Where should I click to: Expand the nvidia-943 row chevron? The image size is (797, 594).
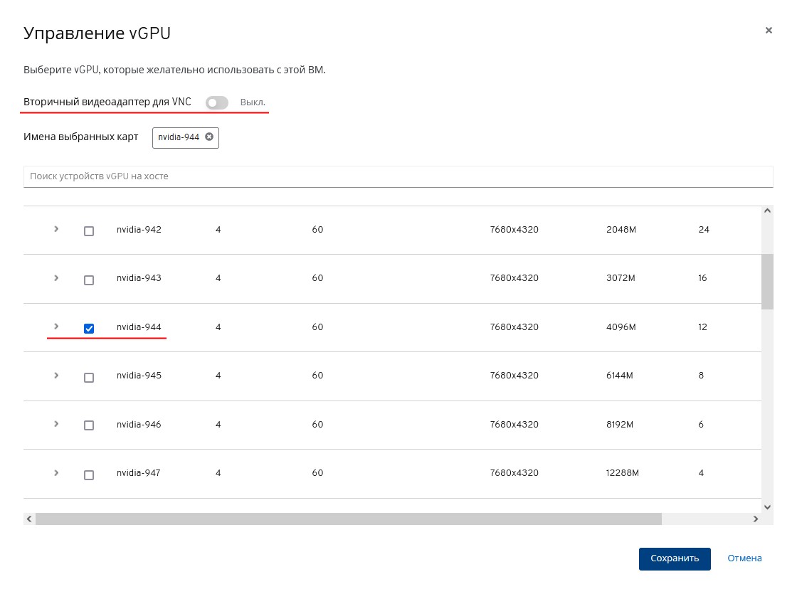pyautogui.click(x=56, y=277)
